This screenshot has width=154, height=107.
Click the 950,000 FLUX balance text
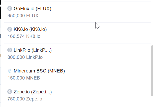coord(23,16)
